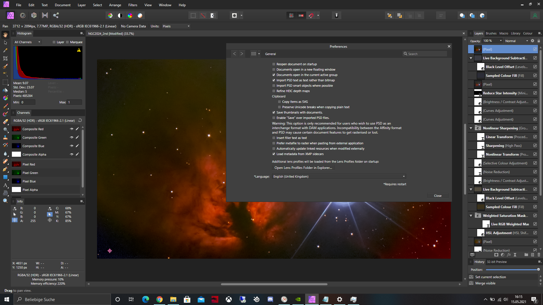The image size is (543, 305).
Task: Uncheck Import PSD text as text rather than bitmap
Action: tap(273, 80)
